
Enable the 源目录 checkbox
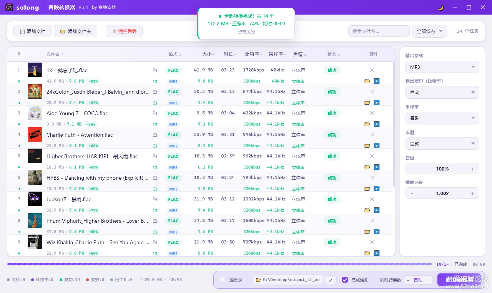(x=223, y=280)
